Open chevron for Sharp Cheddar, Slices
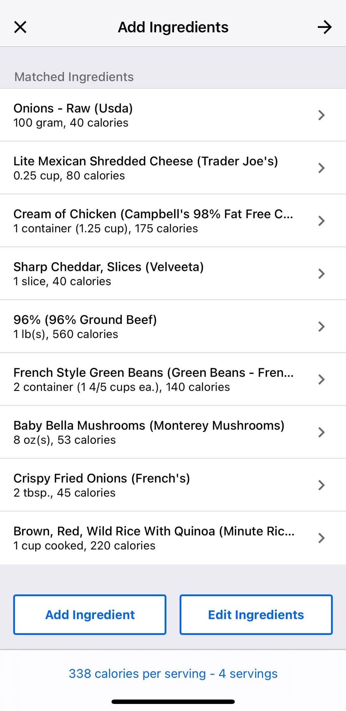 pyautogui.click(x=321, y=274)
